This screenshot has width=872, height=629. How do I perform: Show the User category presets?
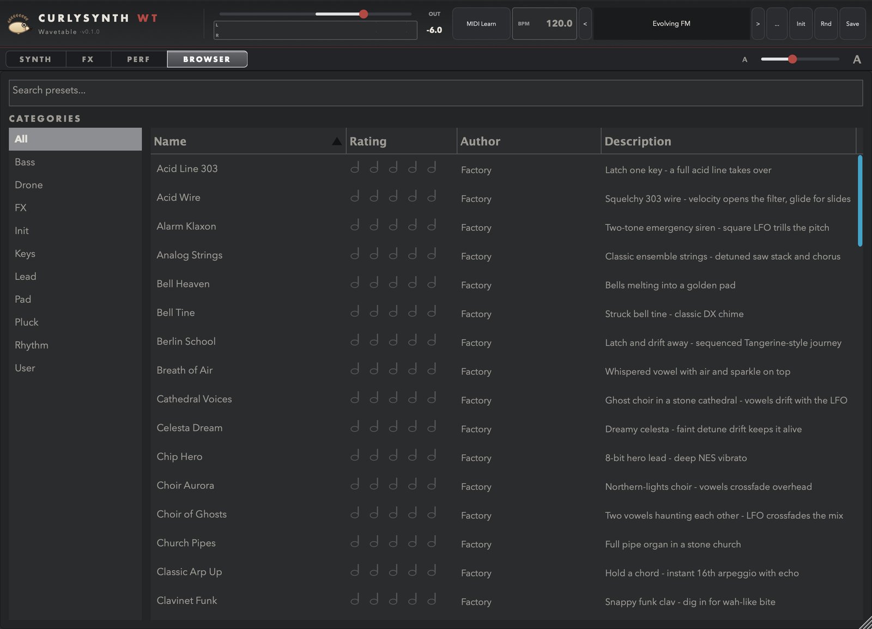click(x=75, y=368)
